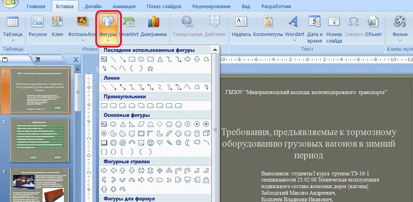Pick the Double Brace shape in Основные фигуры
This screenshot has width=413, height=202.
point(113,152)
